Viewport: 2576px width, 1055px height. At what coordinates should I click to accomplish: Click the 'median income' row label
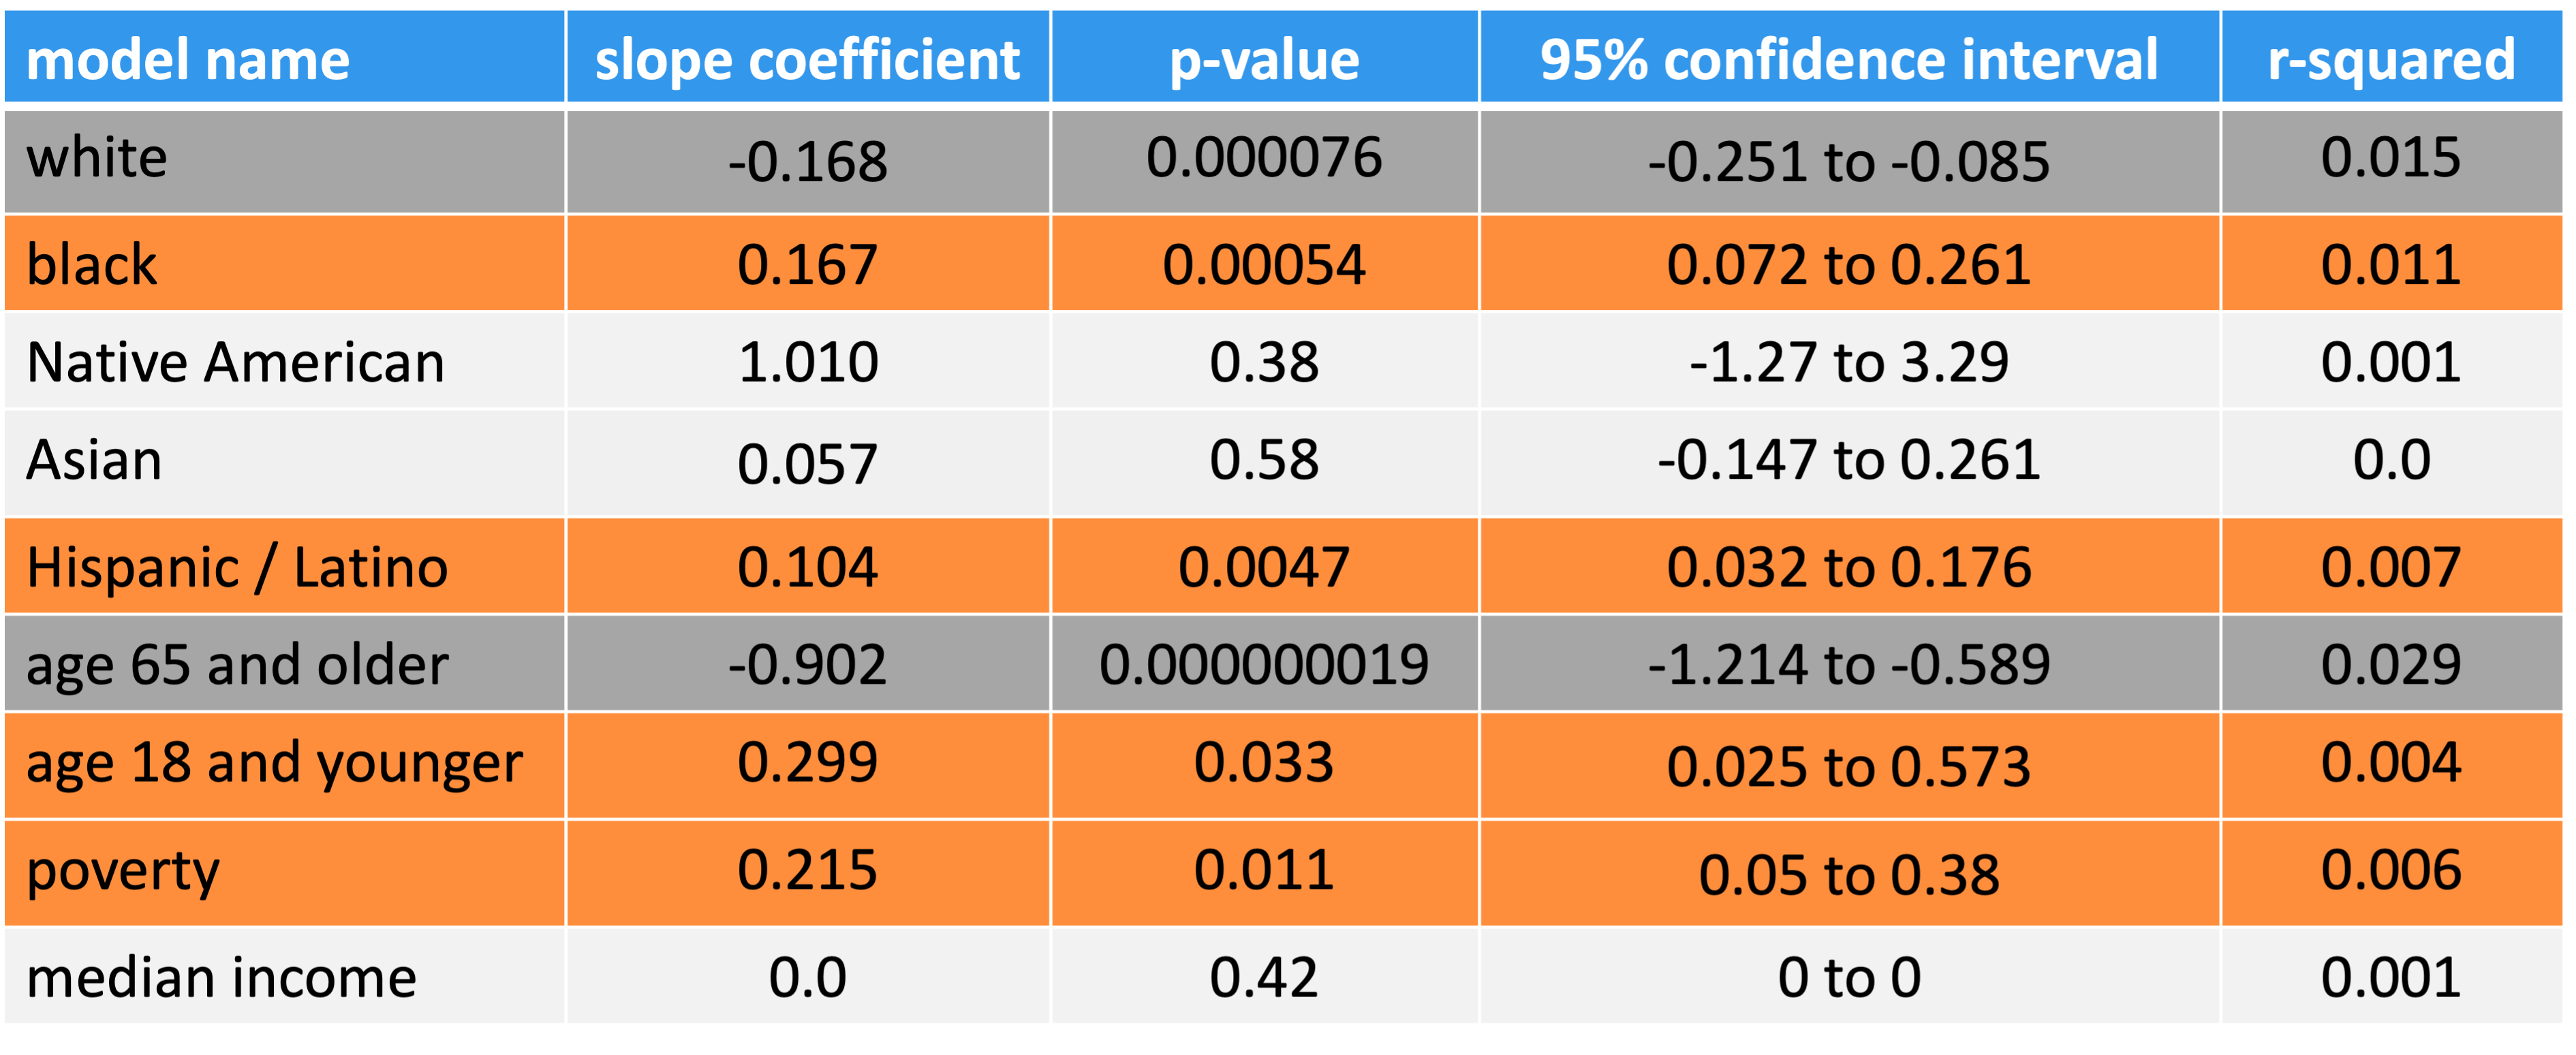[x=221, y=977]
